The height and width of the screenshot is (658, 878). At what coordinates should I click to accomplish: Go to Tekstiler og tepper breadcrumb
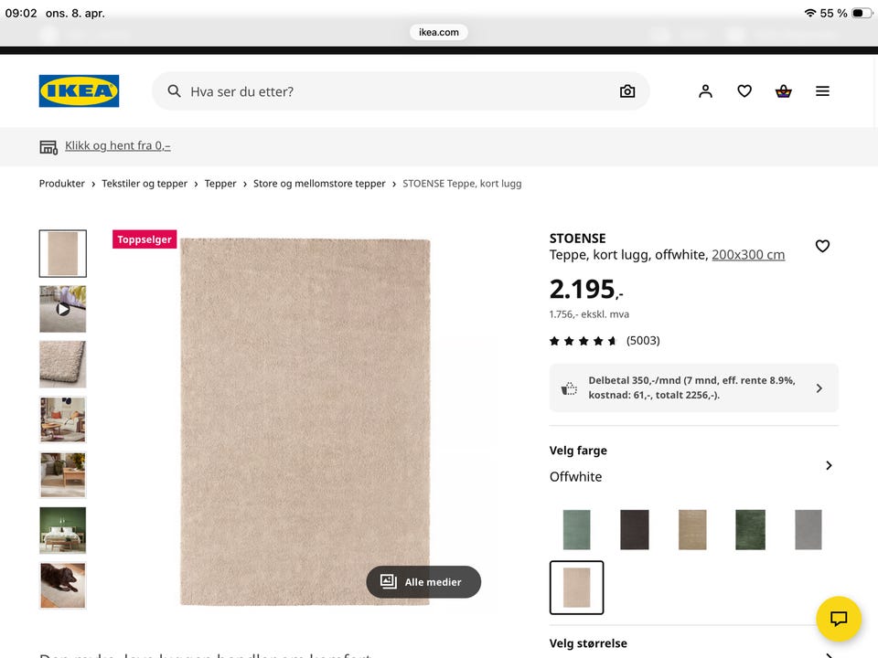tap(145, 184)
